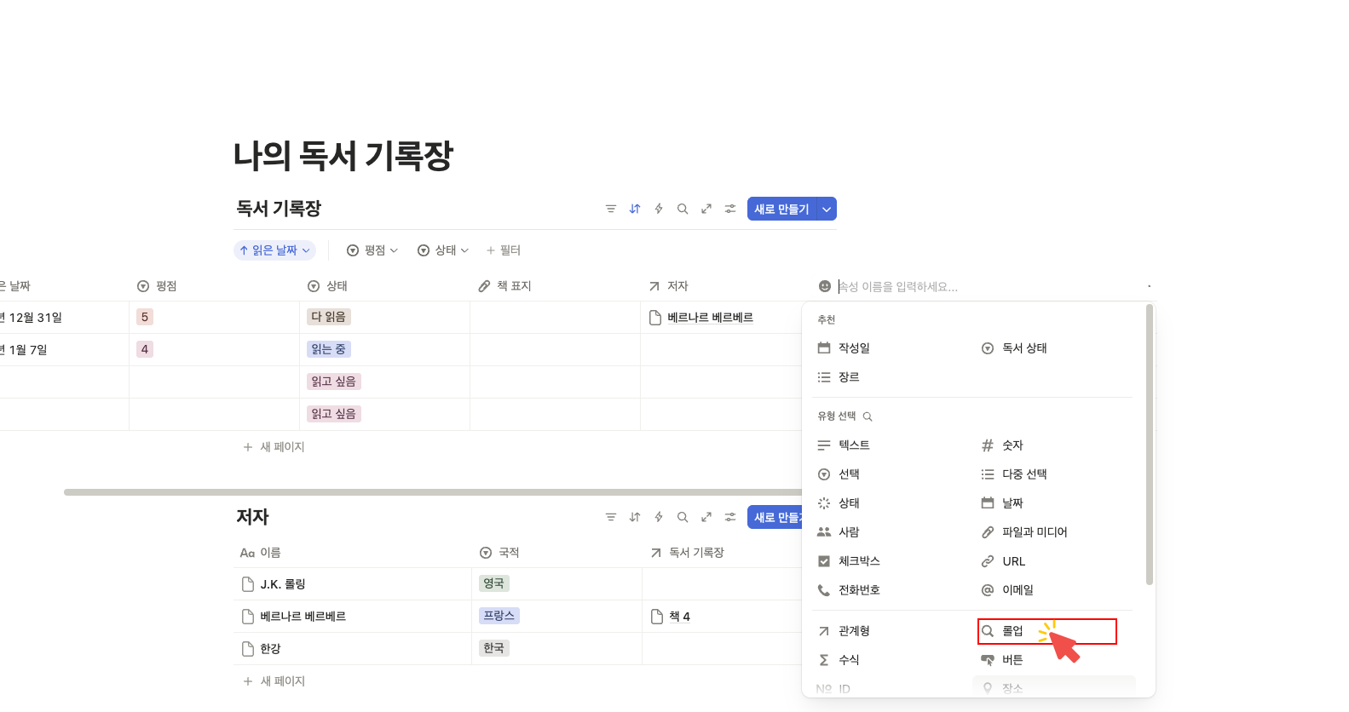Click 국적 column header
Viewport: 1349px width, 712px height.
(x=556, y=553)
